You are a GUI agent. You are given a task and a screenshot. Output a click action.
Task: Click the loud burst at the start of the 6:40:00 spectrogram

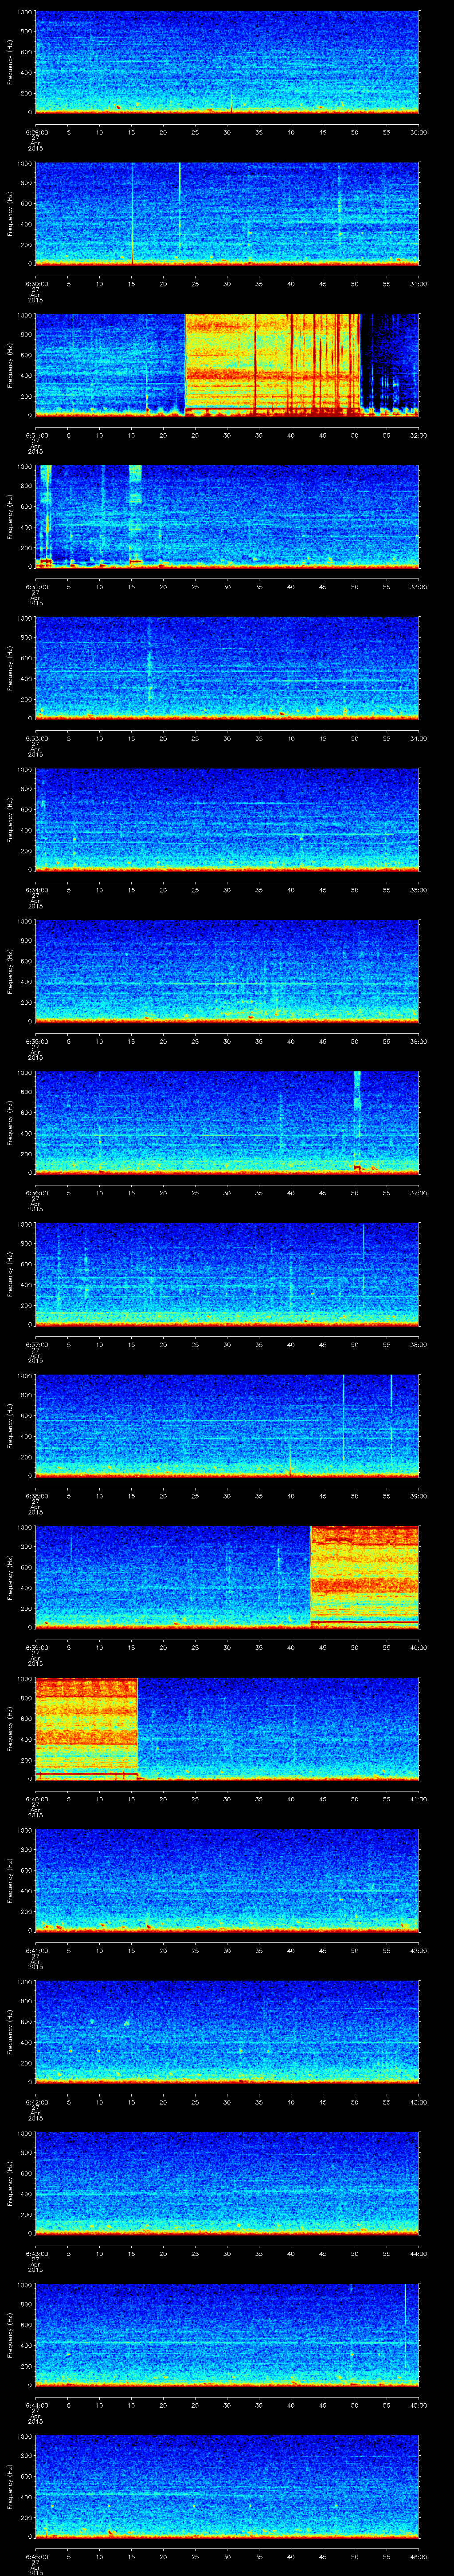tap(86, 1729)
